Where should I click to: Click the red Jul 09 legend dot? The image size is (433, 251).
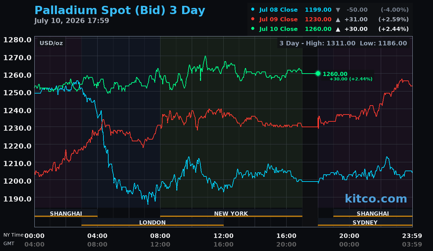[x=253, y=19]
